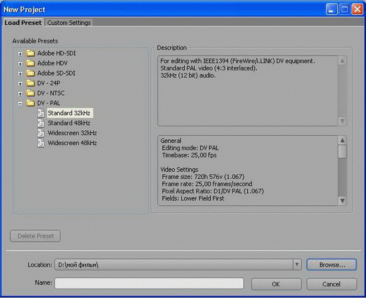366x298 pixels.
Task: Click the Adobe HD-SDI folder icon
Action: point(30,53)
